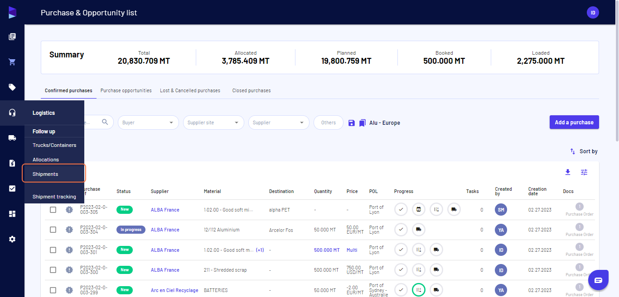Image resolution: width=619 pixels, height=297 pixels.
Task: Switch to Purchase opportunities tab
Action: coord(126,90)
